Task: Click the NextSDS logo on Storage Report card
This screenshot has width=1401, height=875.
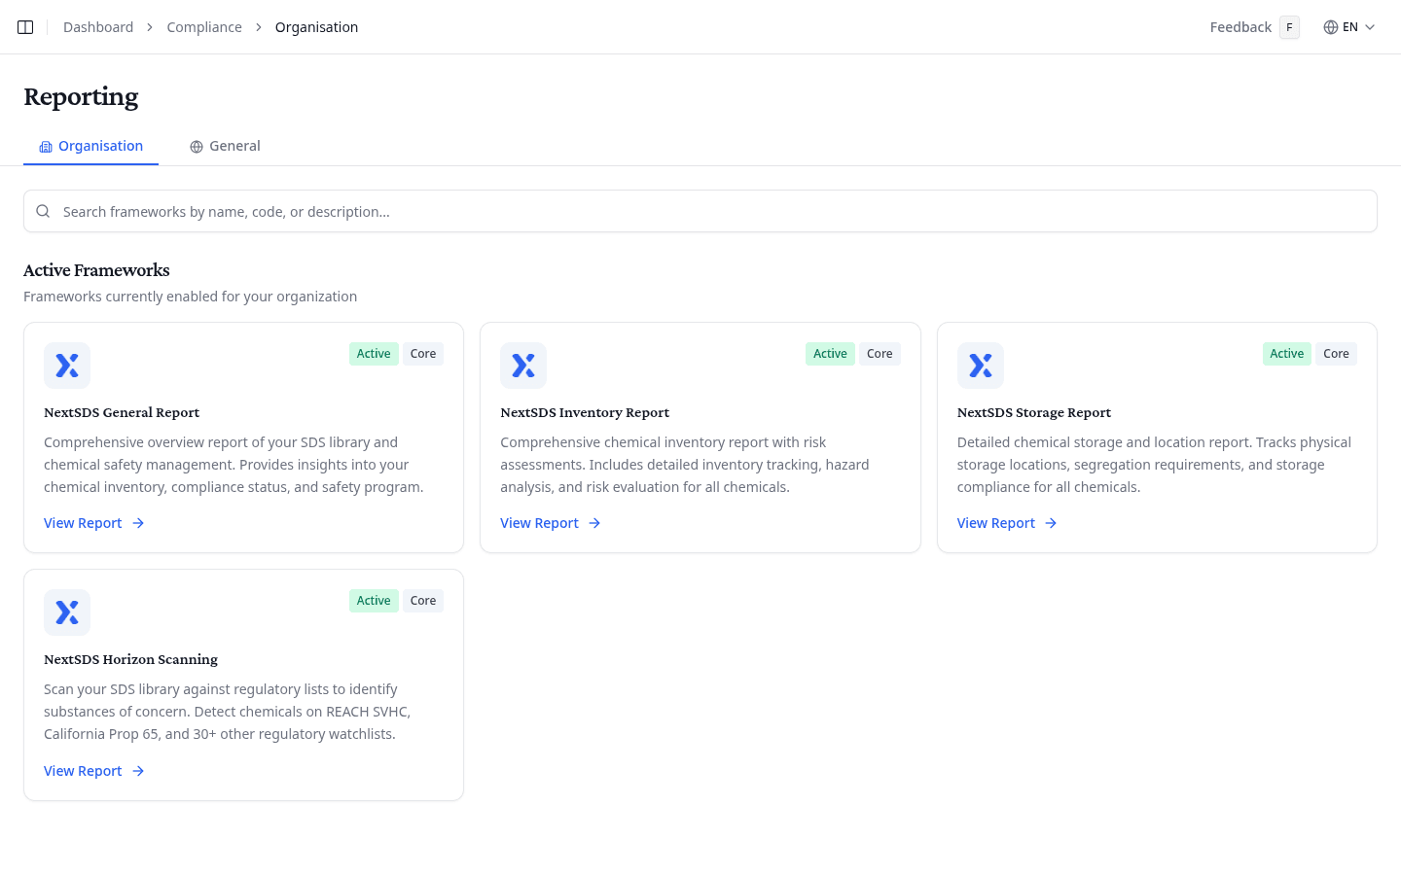Action: point(980,365)
